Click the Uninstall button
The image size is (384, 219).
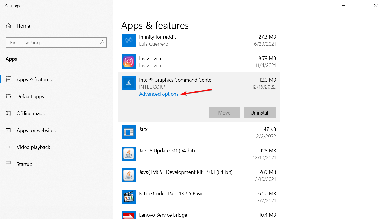pyautogui.click(x=260, y=112)
